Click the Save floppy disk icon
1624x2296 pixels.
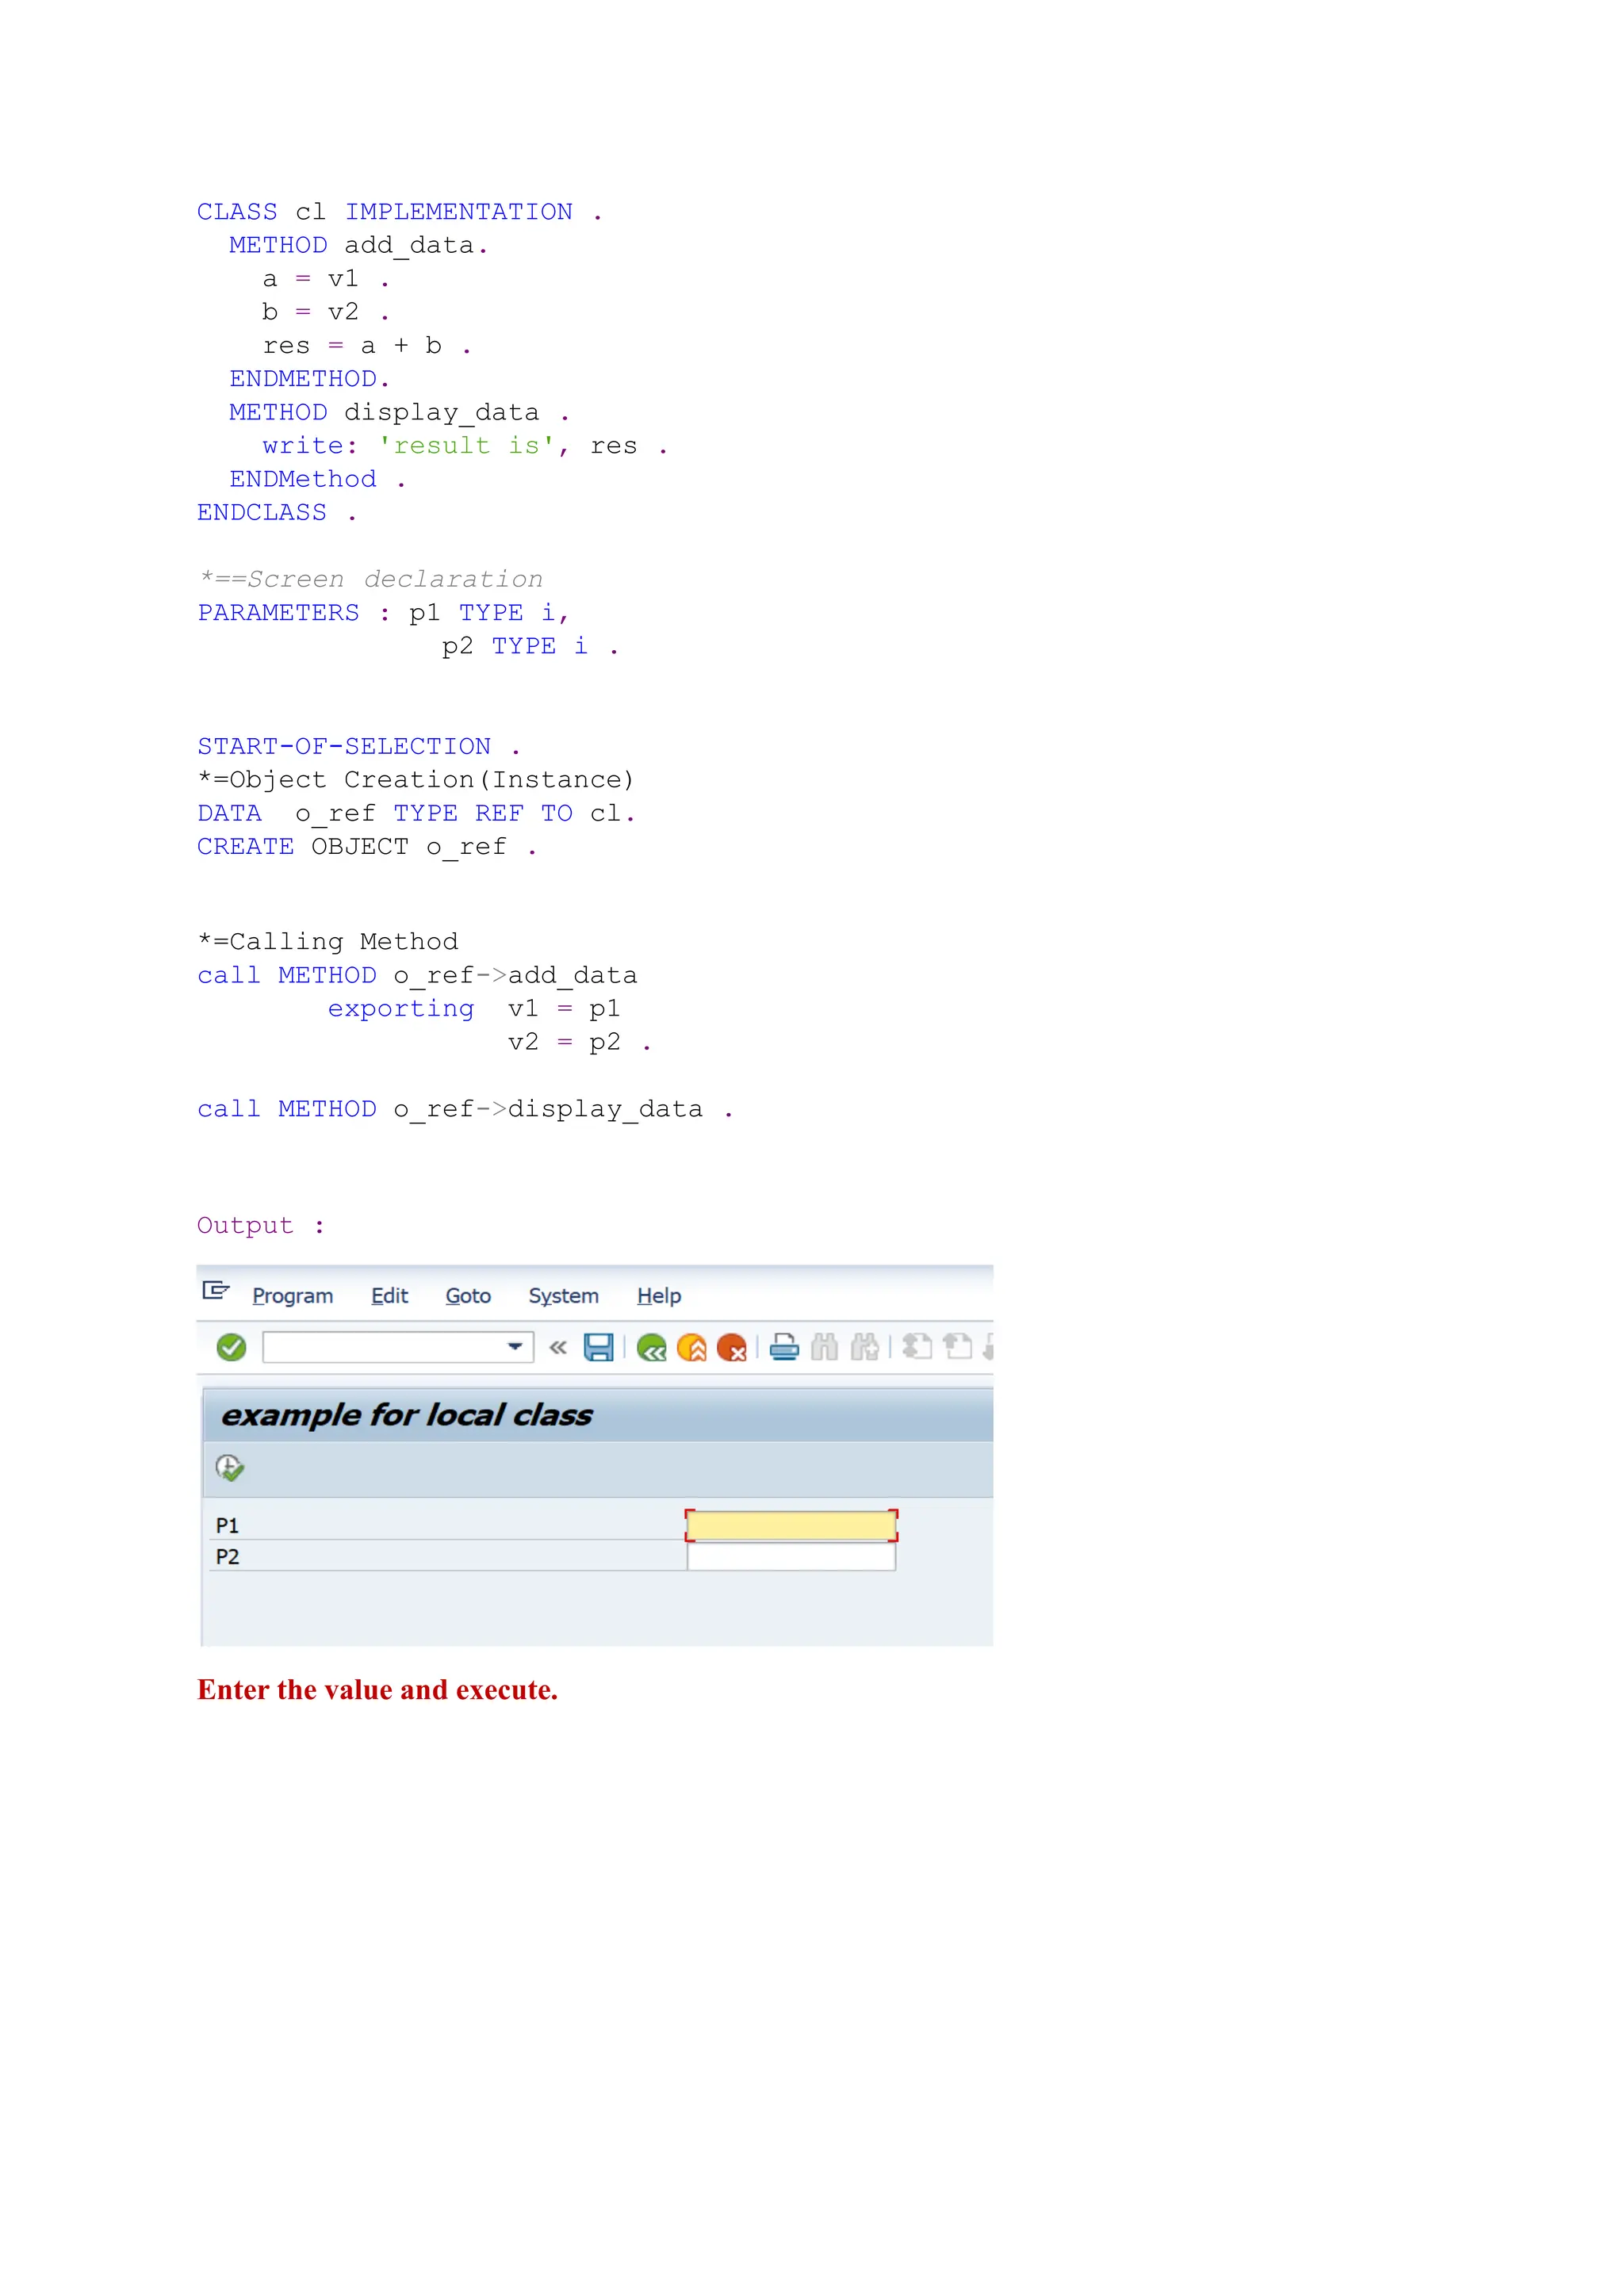point(598,1348)
